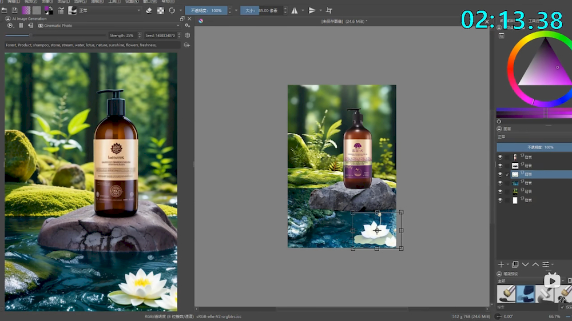Screen dimensions: 572x321
Task: Randomize seed with the dice icon
Action: pos(187,35)
